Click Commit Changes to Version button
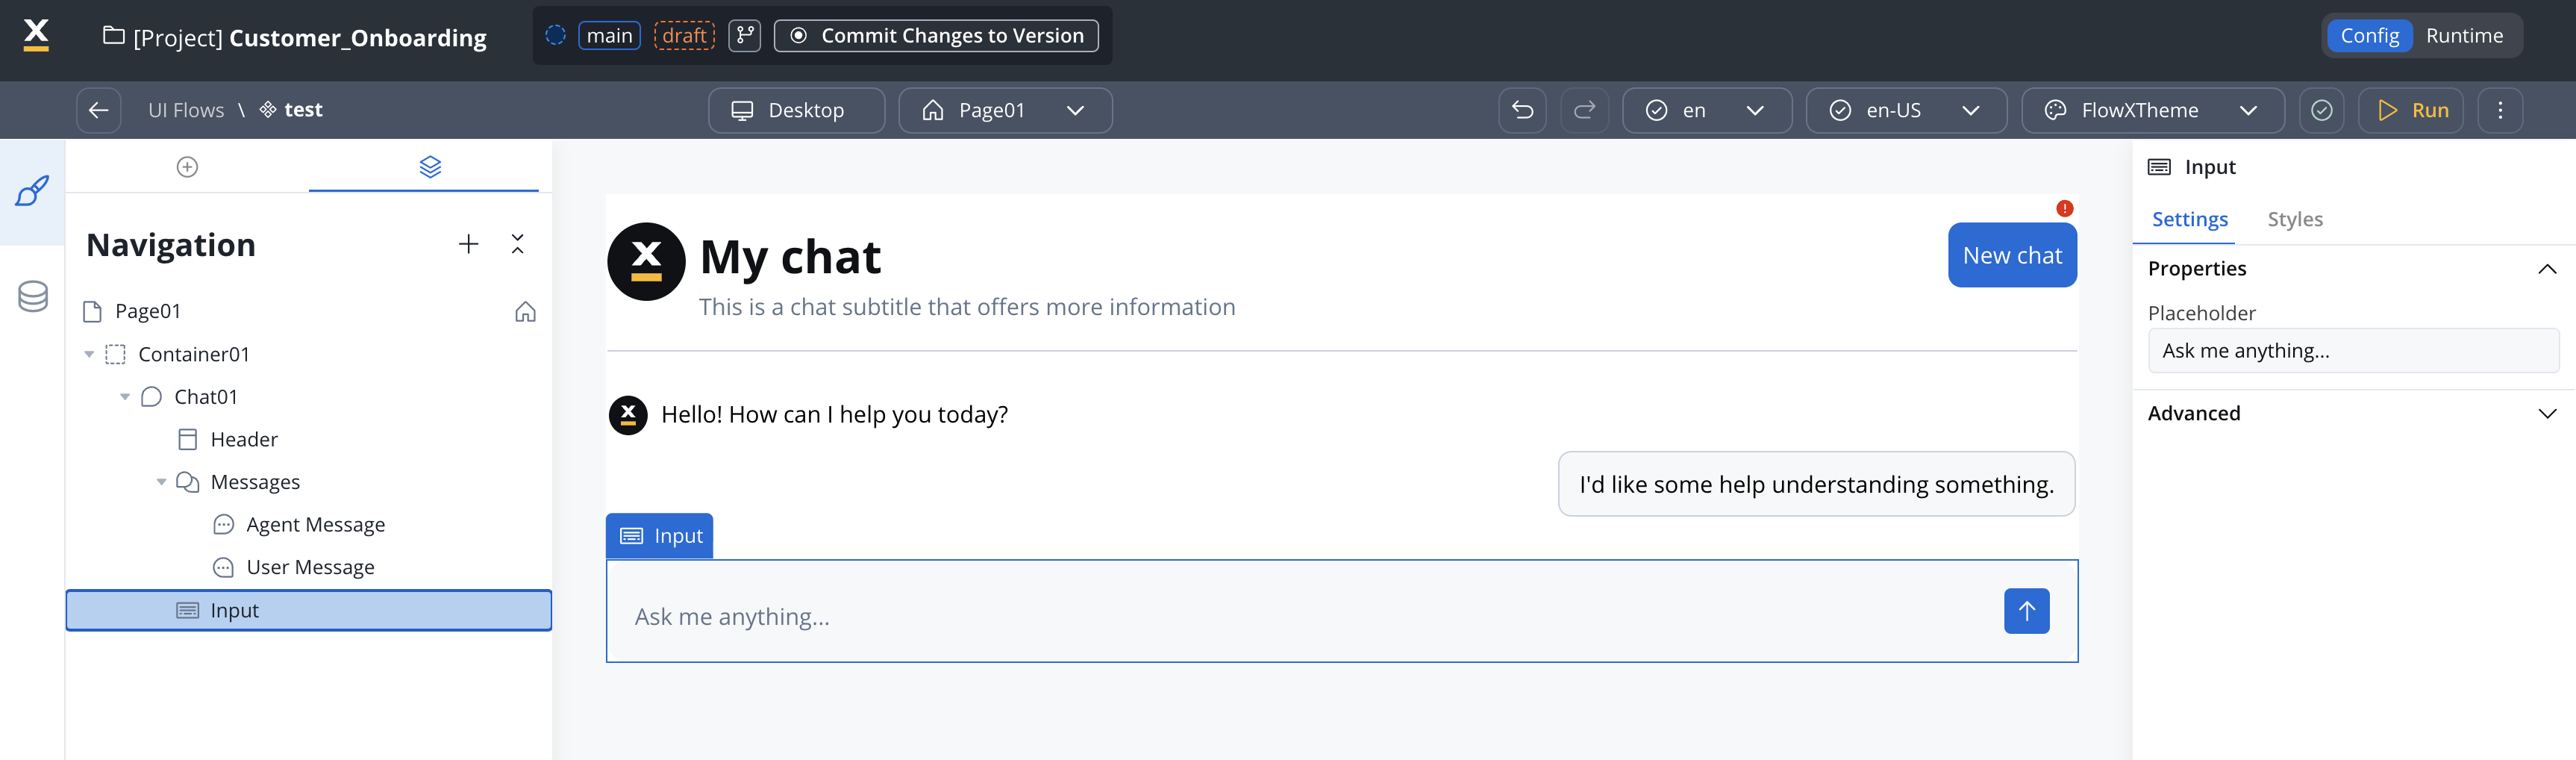This screenshot has height=760, width=2576. click(936, 36)
